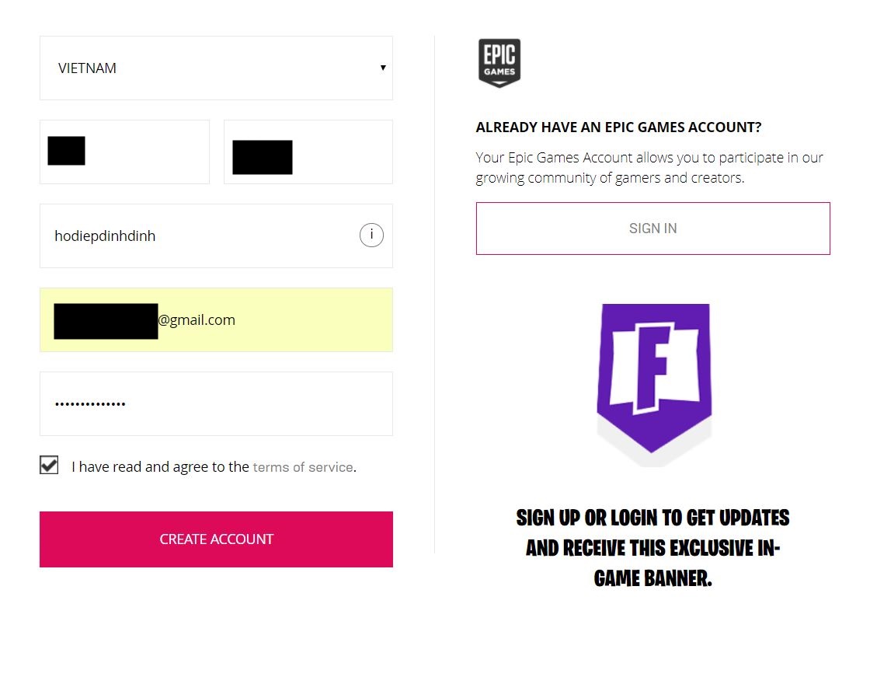Click the gmail.com email address field

217,320
